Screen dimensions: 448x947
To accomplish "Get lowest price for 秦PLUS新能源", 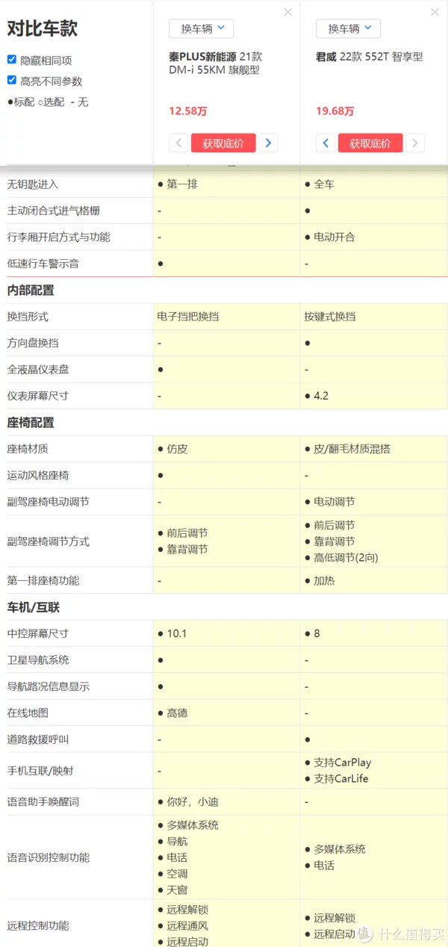I will coord(223,143).
